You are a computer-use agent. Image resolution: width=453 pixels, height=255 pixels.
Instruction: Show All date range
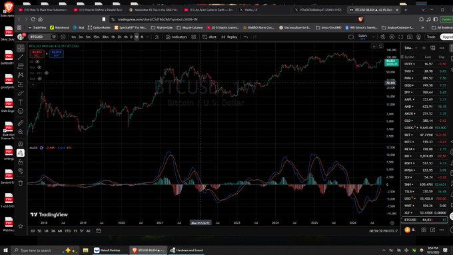89,231
